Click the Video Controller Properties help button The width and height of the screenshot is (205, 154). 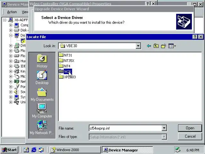[x=148, y=4]
